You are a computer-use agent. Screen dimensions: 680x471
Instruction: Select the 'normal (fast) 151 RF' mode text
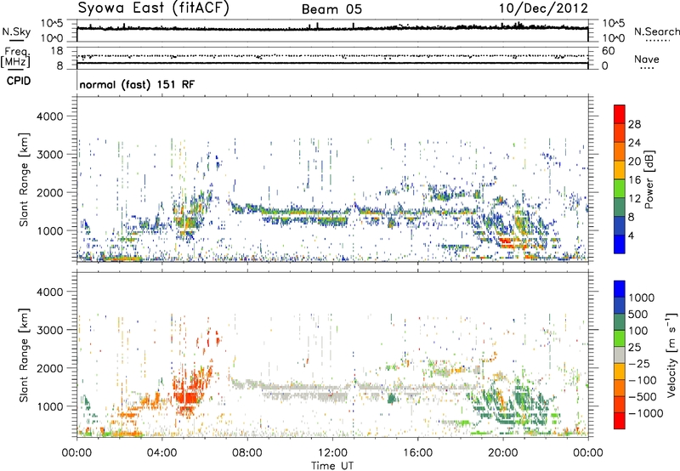click(137, 84)
